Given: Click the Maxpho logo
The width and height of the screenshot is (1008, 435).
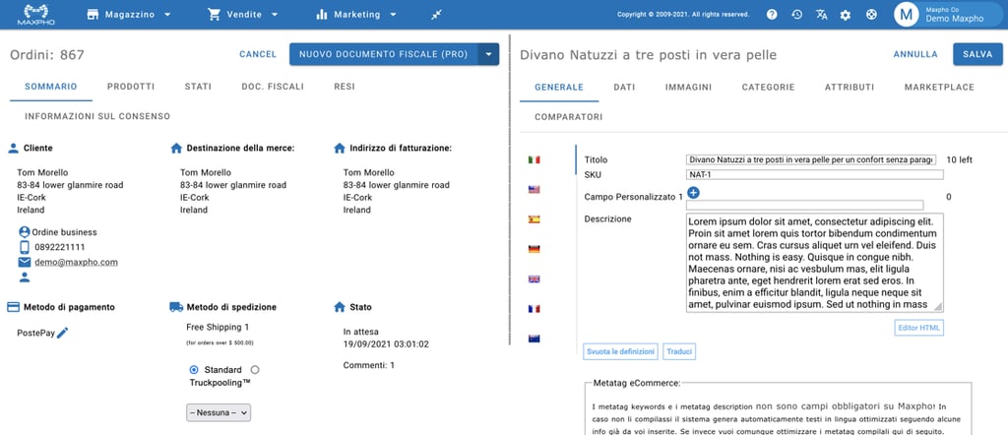Looking at the screenshot, I should click(x=36, y=14).
